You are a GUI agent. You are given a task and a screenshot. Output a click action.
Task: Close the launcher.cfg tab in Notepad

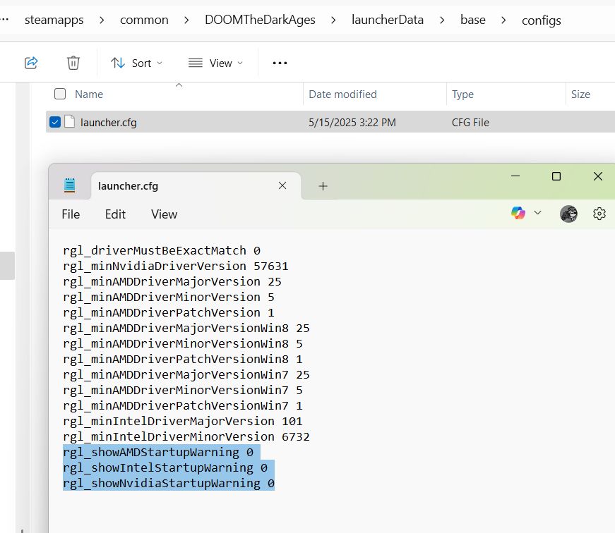coord(282,185)
